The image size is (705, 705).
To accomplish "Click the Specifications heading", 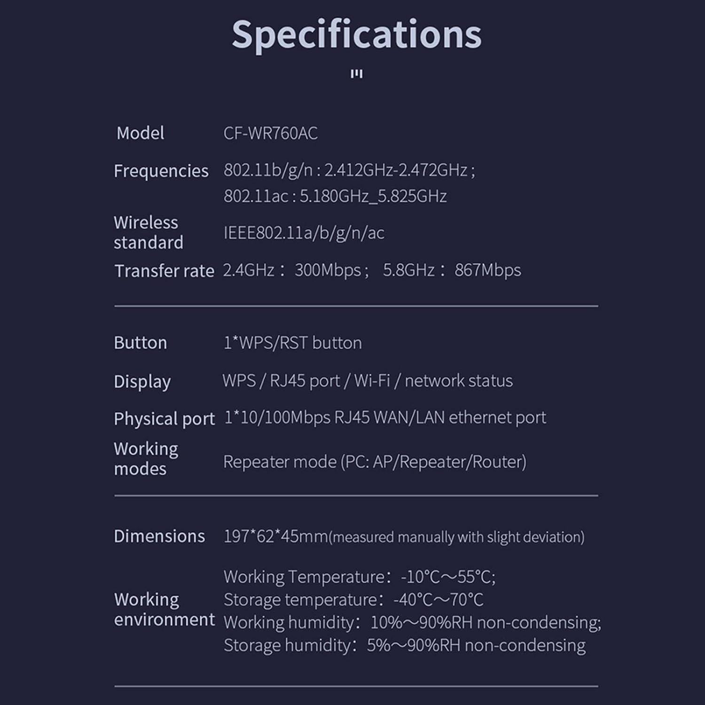I will (356, 34).
